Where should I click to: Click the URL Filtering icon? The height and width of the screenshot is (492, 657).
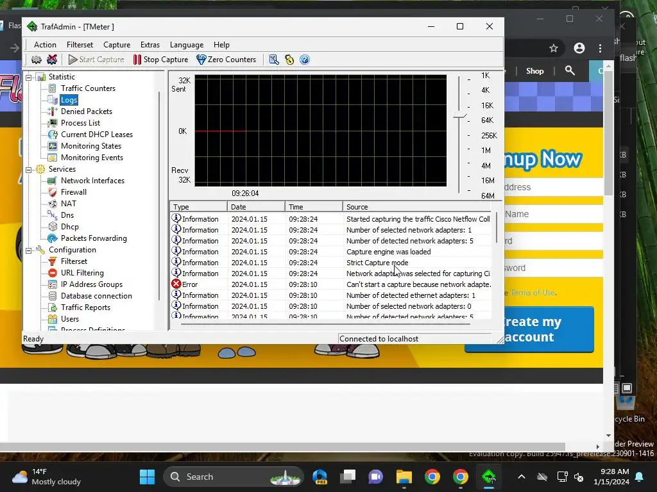point(53,273)
